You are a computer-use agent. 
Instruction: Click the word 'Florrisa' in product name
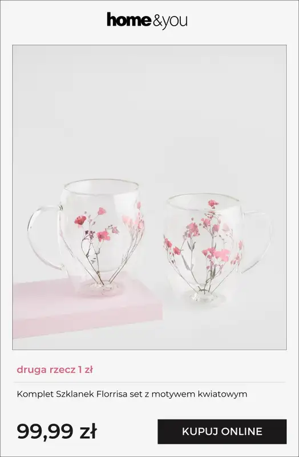(112, 394)
